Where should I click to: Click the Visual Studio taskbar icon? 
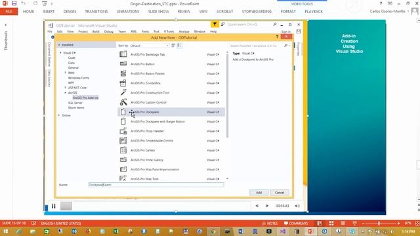tap(283, 231)
